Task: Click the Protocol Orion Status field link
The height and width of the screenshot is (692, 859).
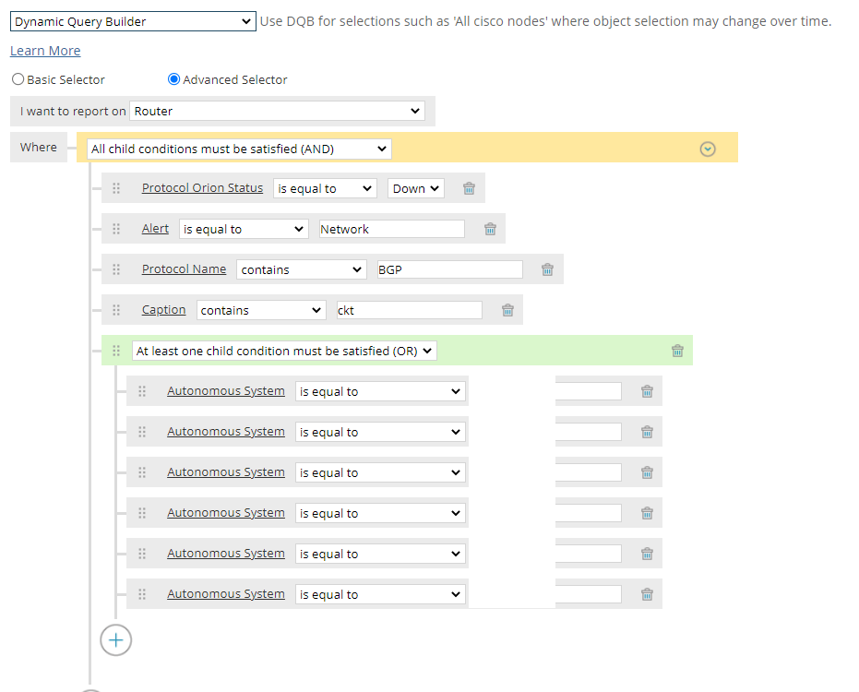Action: point(202,188)
